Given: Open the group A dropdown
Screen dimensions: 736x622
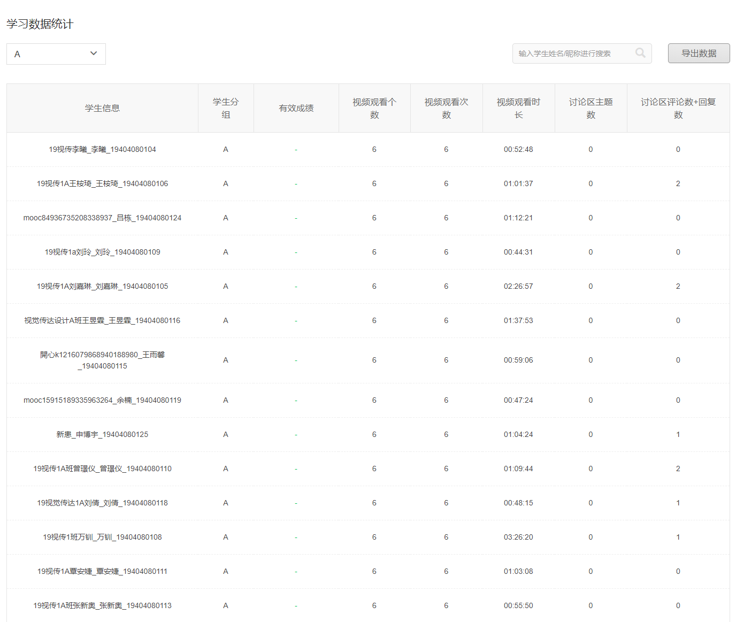Looking at the screenshot, I should [x=56, y=54].
